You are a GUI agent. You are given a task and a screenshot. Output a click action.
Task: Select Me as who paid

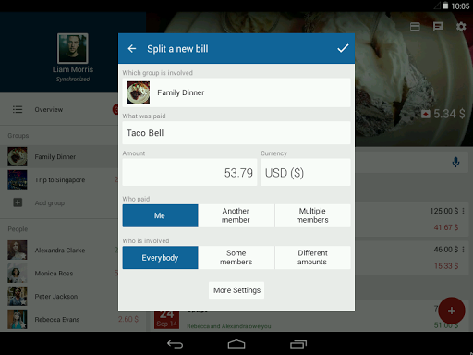(160, 215)
